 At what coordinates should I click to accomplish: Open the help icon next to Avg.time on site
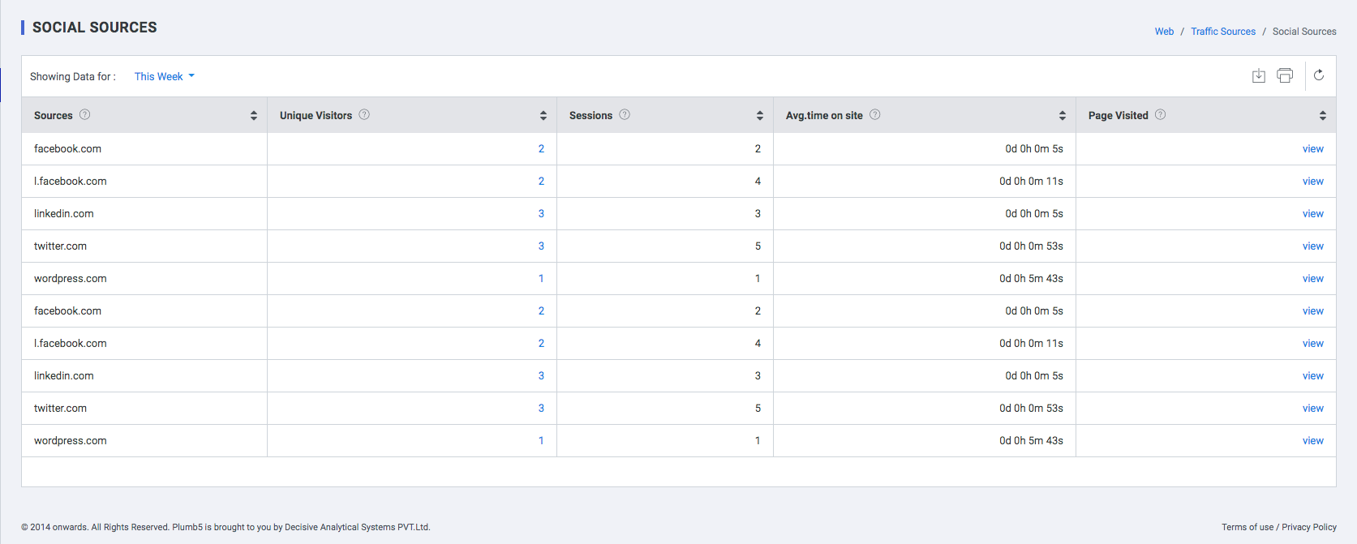[874, 114]
